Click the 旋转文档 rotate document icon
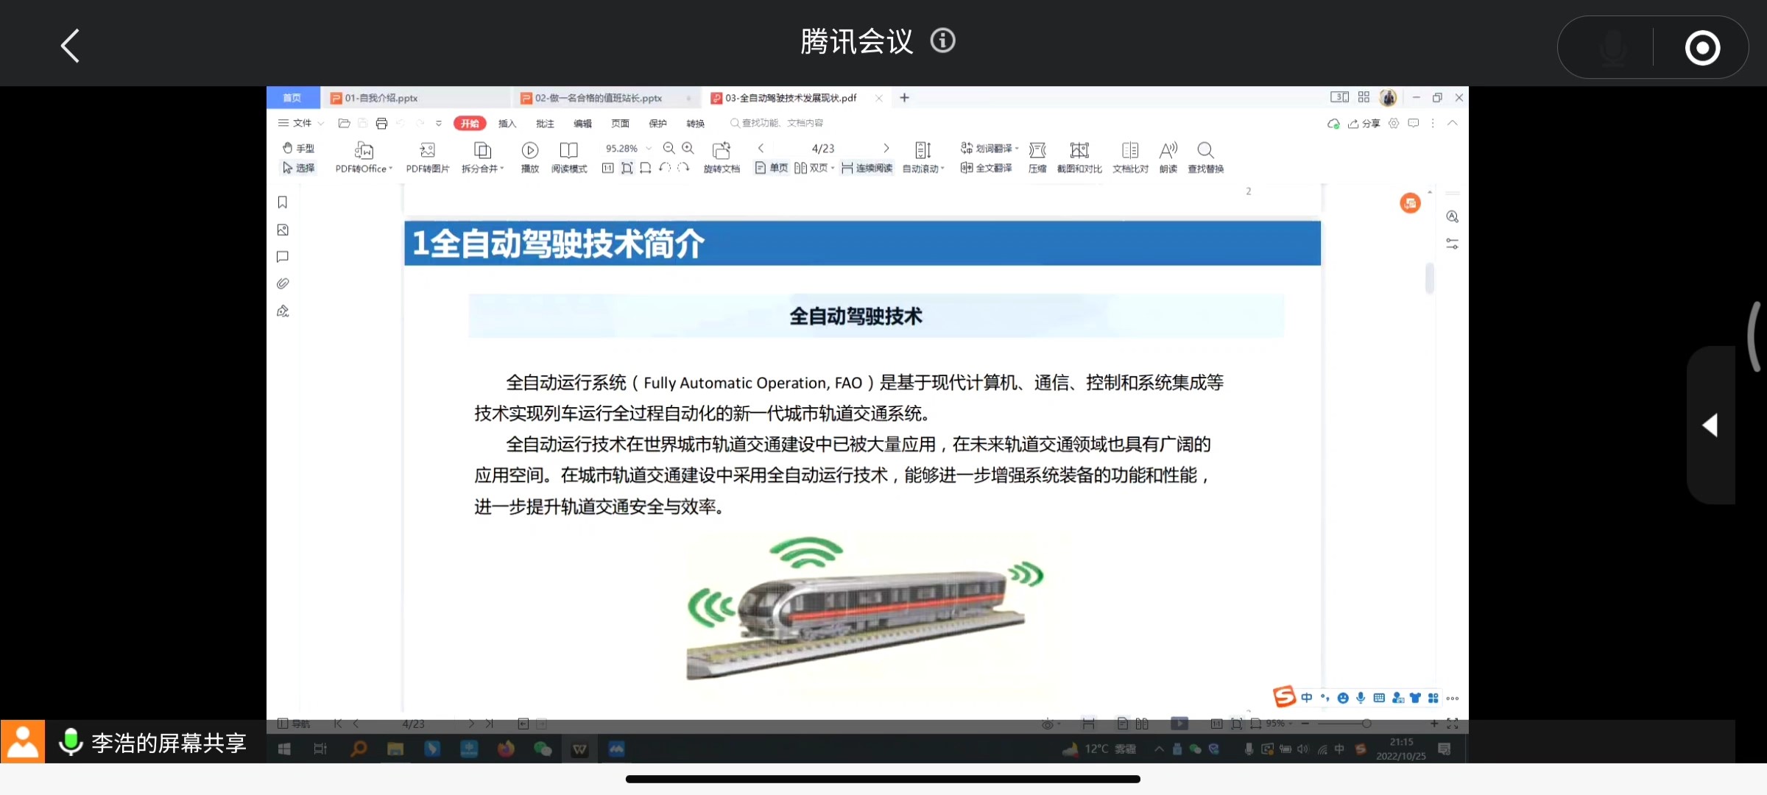The image size is (1767, 795). (x=721, y=151)
